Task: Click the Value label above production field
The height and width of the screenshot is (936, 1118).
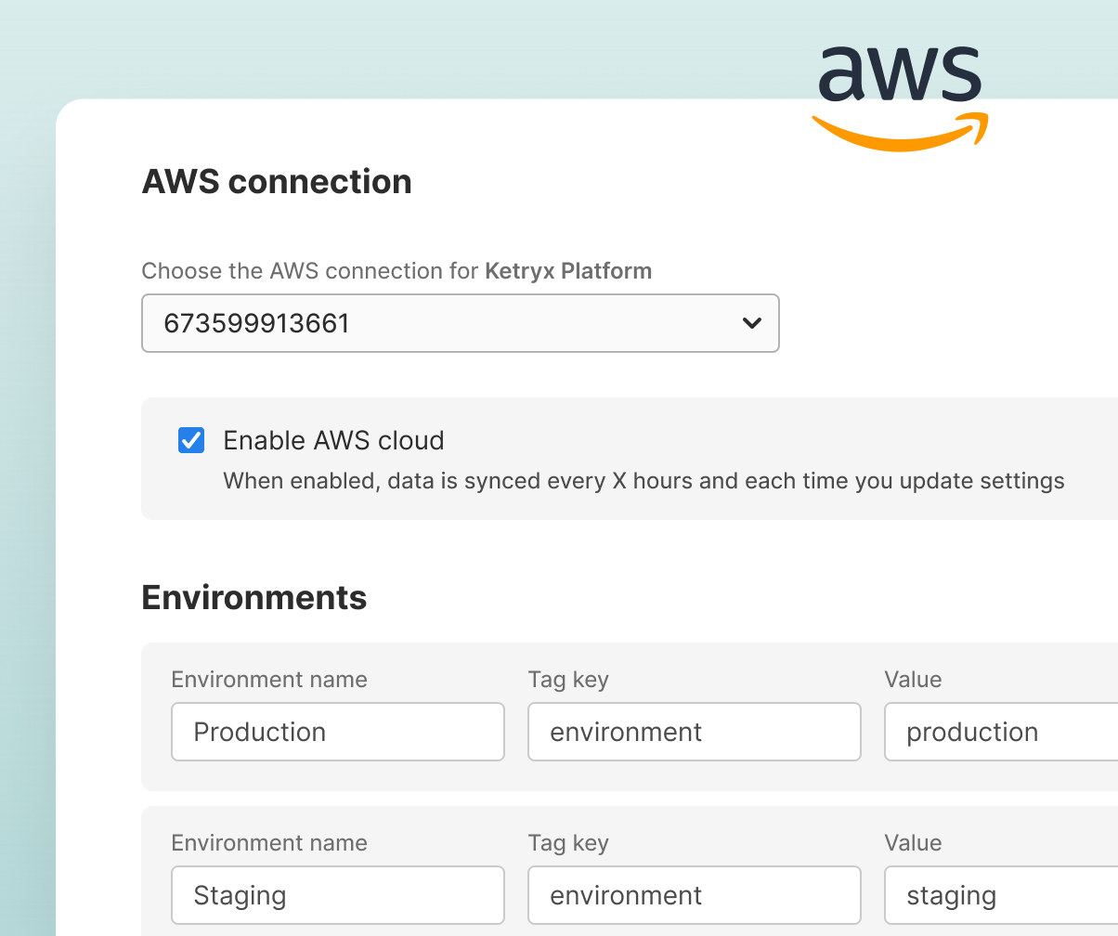Action: click(x=913, y=680)
